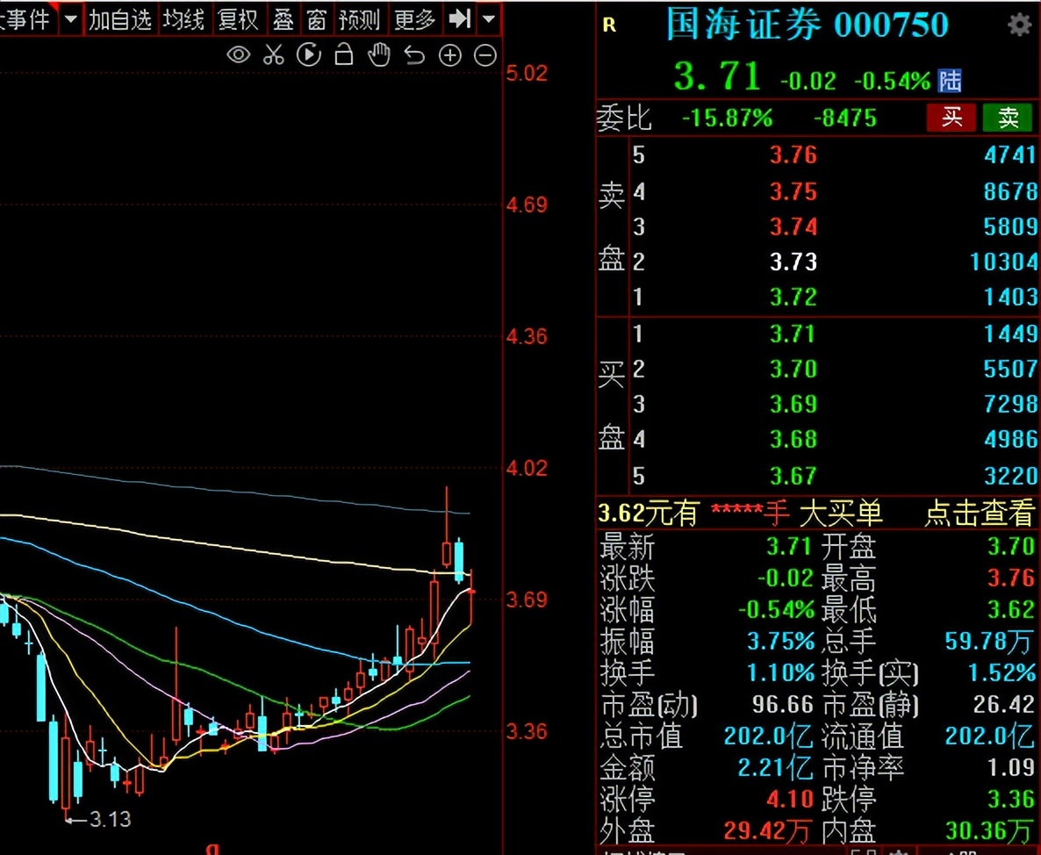Click the undo arrow icon
Screen dimensions: 1041x855
pos(414,55)
